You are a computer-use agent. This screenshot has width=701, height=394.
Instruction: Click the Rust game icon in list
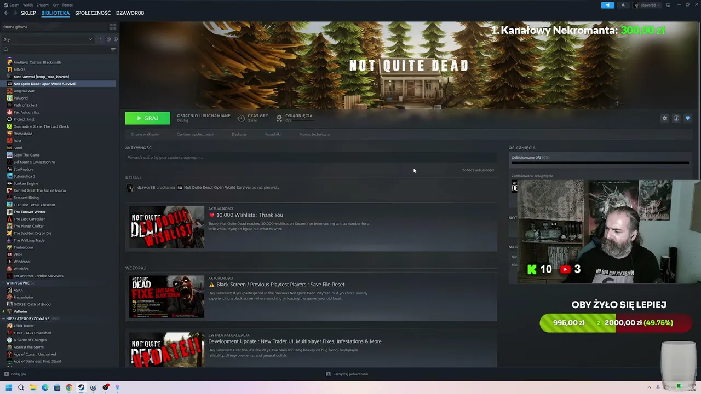click(9, 141)
